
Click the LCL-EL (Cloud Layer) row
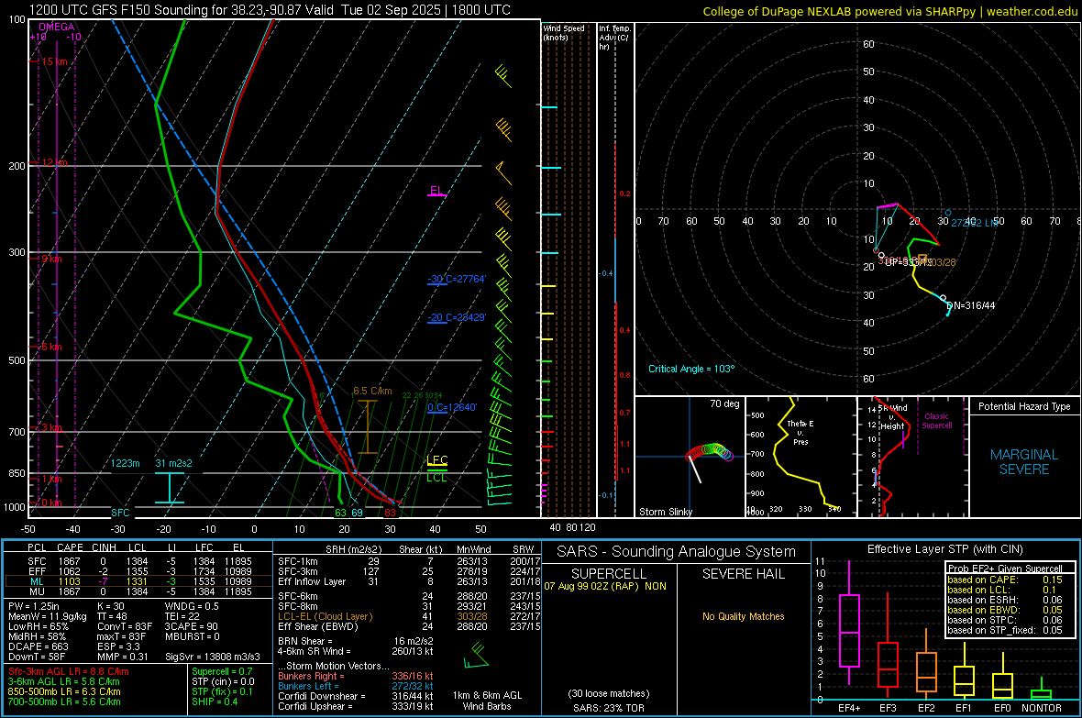pyautogui.click(x=409, y=616)
